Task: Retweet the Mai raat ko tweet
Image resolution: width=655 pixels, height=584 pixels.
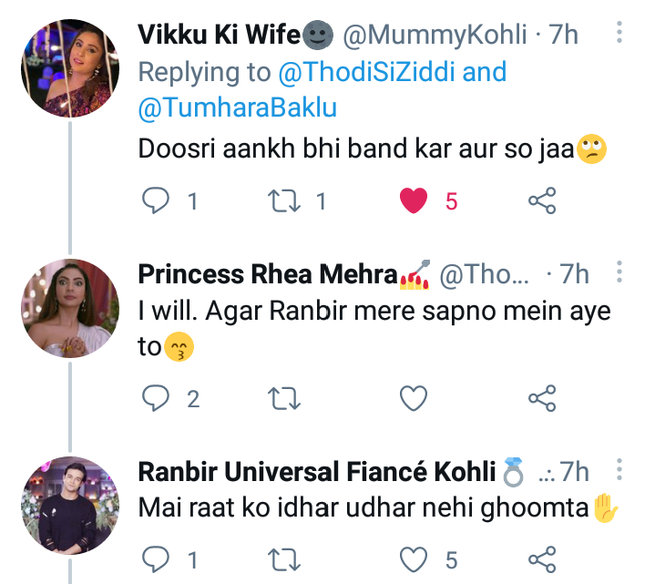Action: click(287, 558)
